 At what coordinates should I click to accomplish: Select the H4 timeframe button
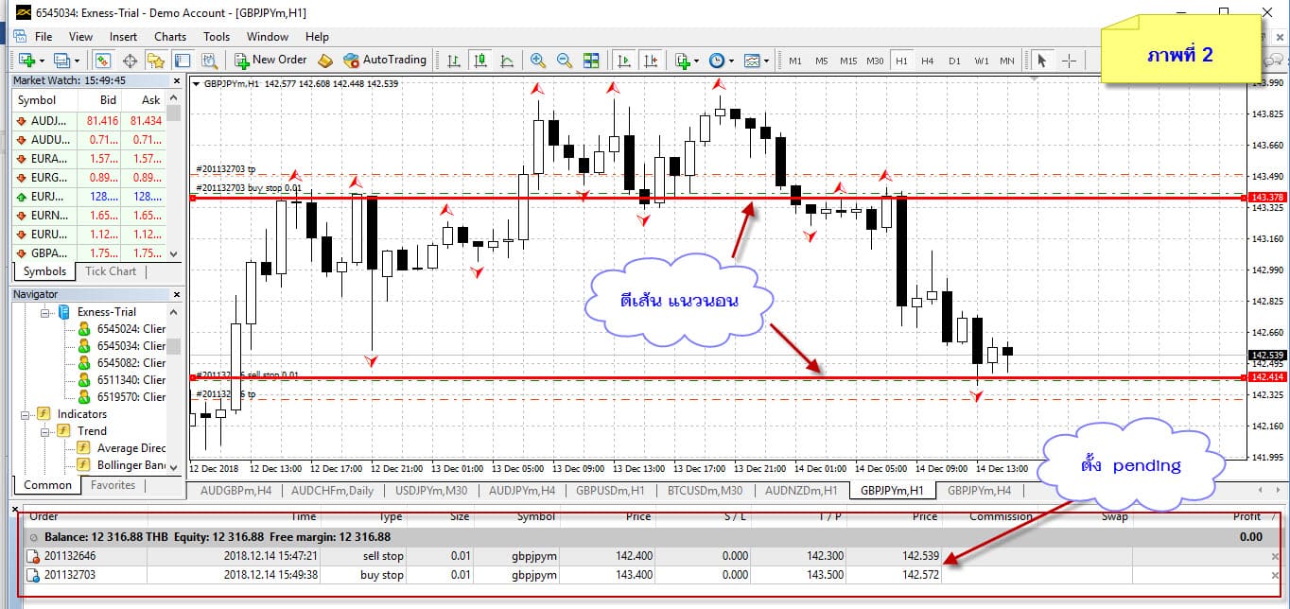click(x=927, y=61)
